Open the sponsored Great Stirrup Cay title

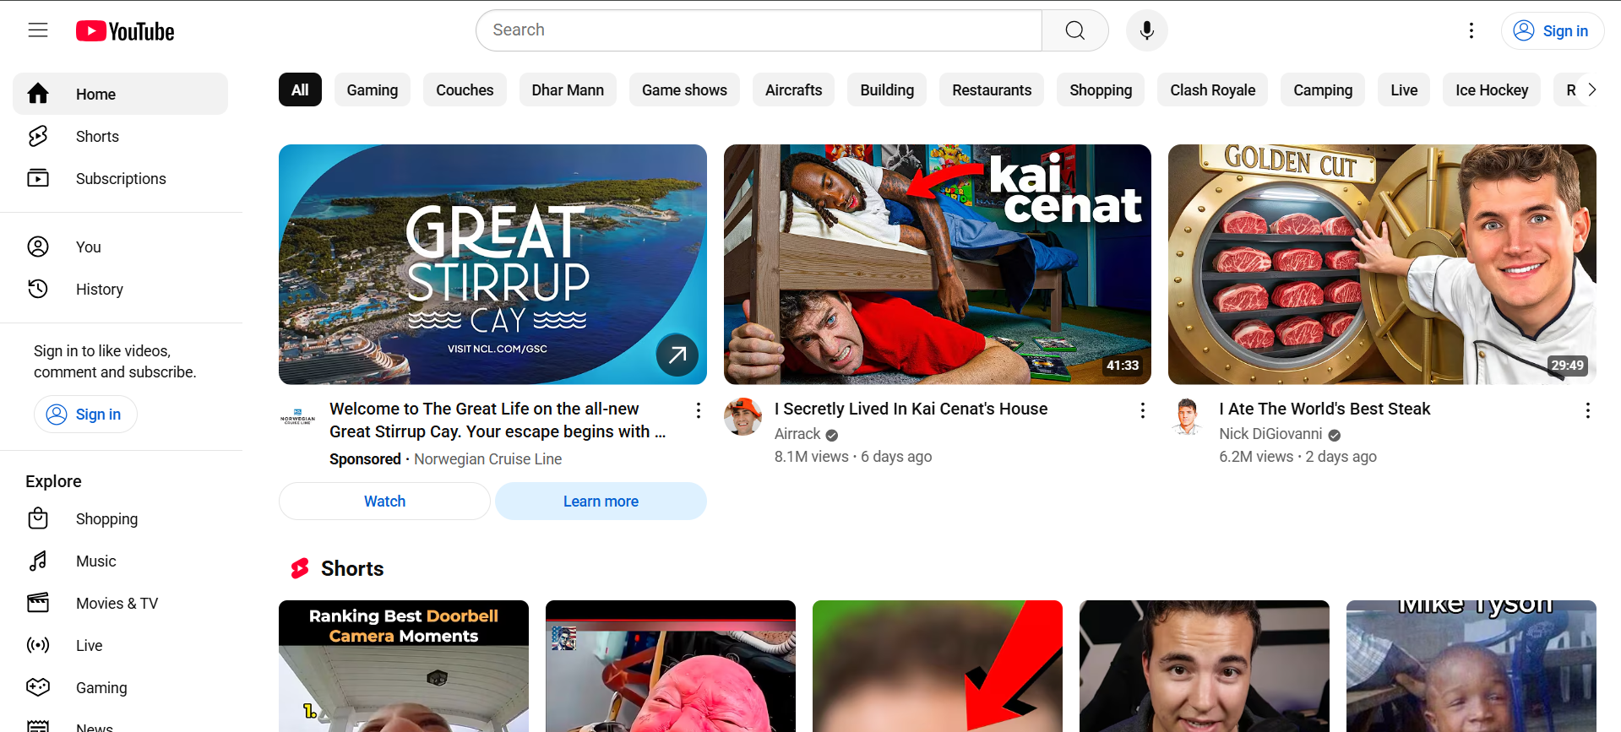(x=498, y=420)
